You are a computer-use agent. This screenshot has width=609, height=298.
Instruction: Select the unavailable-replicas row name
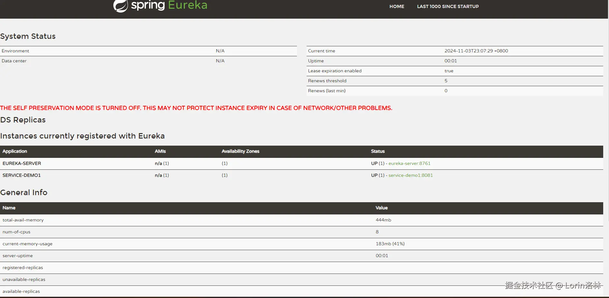pos(24,279)
